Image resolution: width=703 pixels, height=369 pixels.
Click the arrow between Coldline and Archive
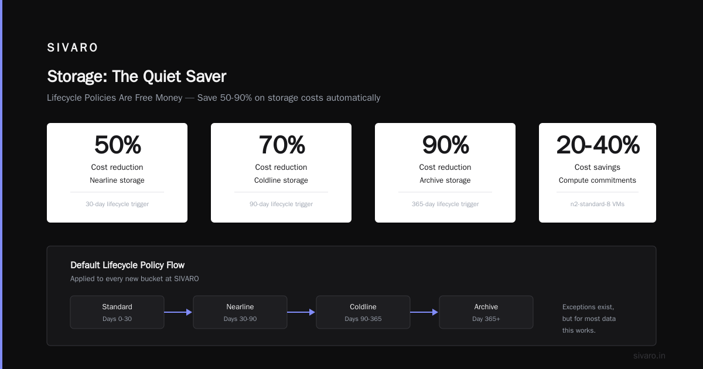[x=424, y=312]
